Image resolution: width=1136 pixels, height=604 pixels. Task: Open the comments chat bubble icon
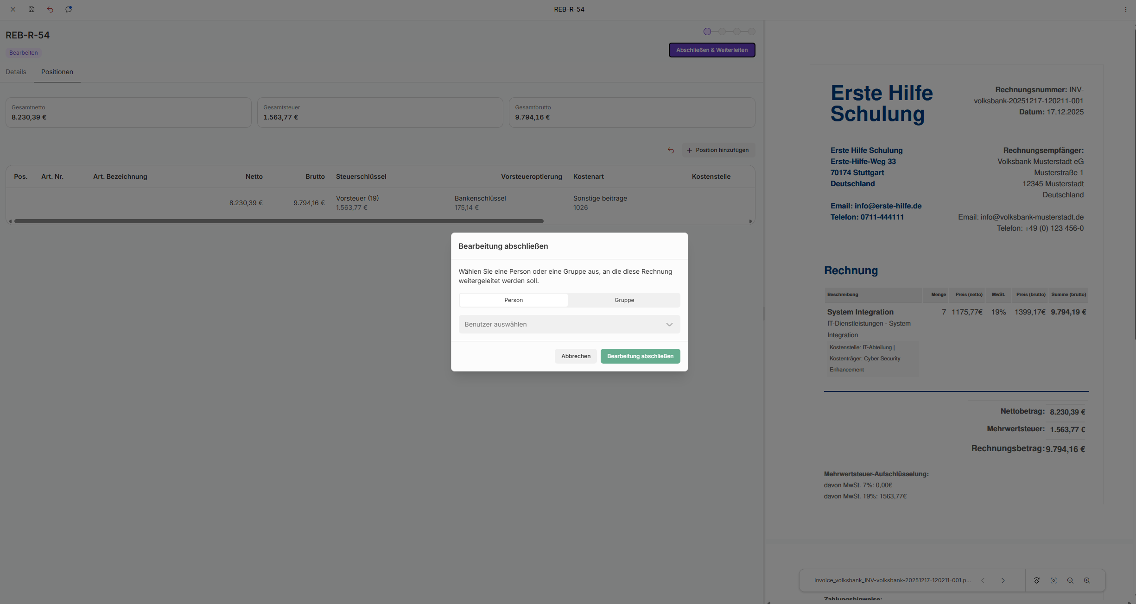point(69,9)
